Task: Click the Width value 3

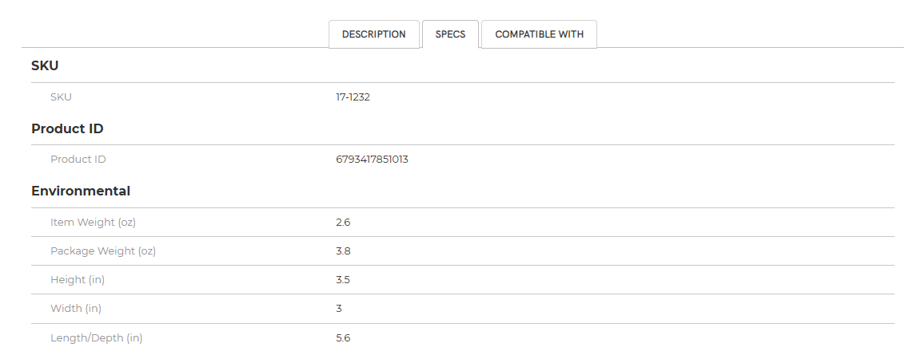Action: point(339,309)
